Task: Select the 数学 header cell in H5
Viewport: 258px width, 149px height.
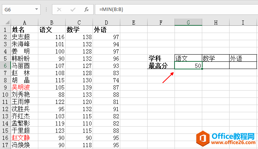Action: [216, 58]
